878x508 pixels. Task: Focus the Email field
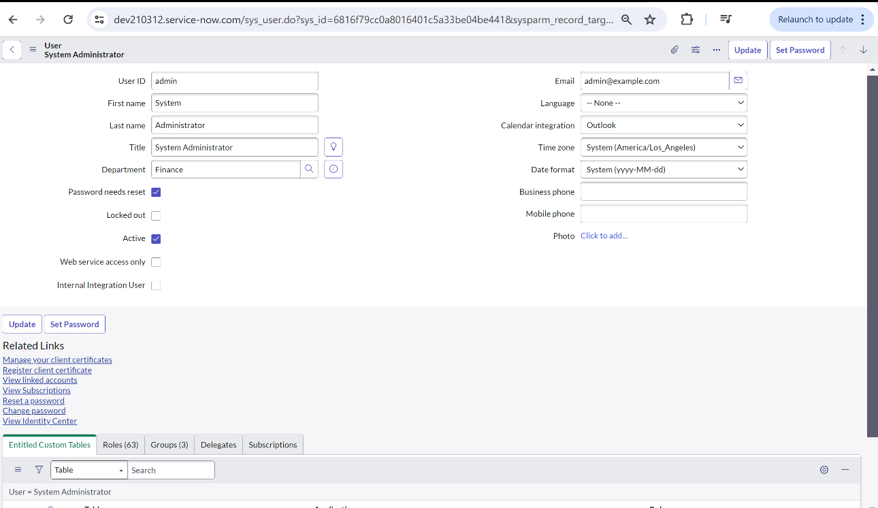655,80
